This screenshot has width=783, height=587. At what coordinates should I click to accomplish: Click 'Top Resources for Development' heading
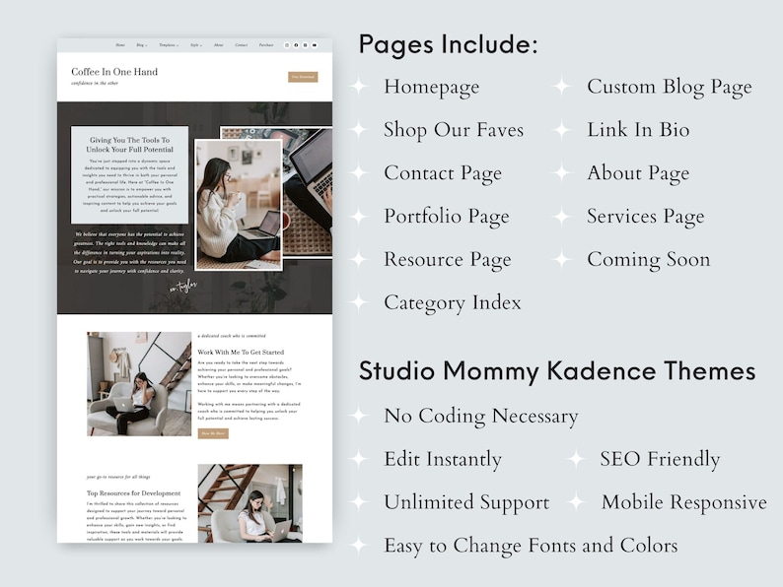(x=134, y=493)
